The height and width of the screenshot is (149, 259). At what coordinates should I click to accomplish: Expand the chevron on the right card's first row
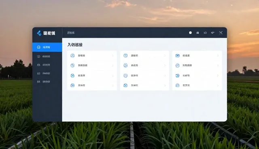coord(218,55)
